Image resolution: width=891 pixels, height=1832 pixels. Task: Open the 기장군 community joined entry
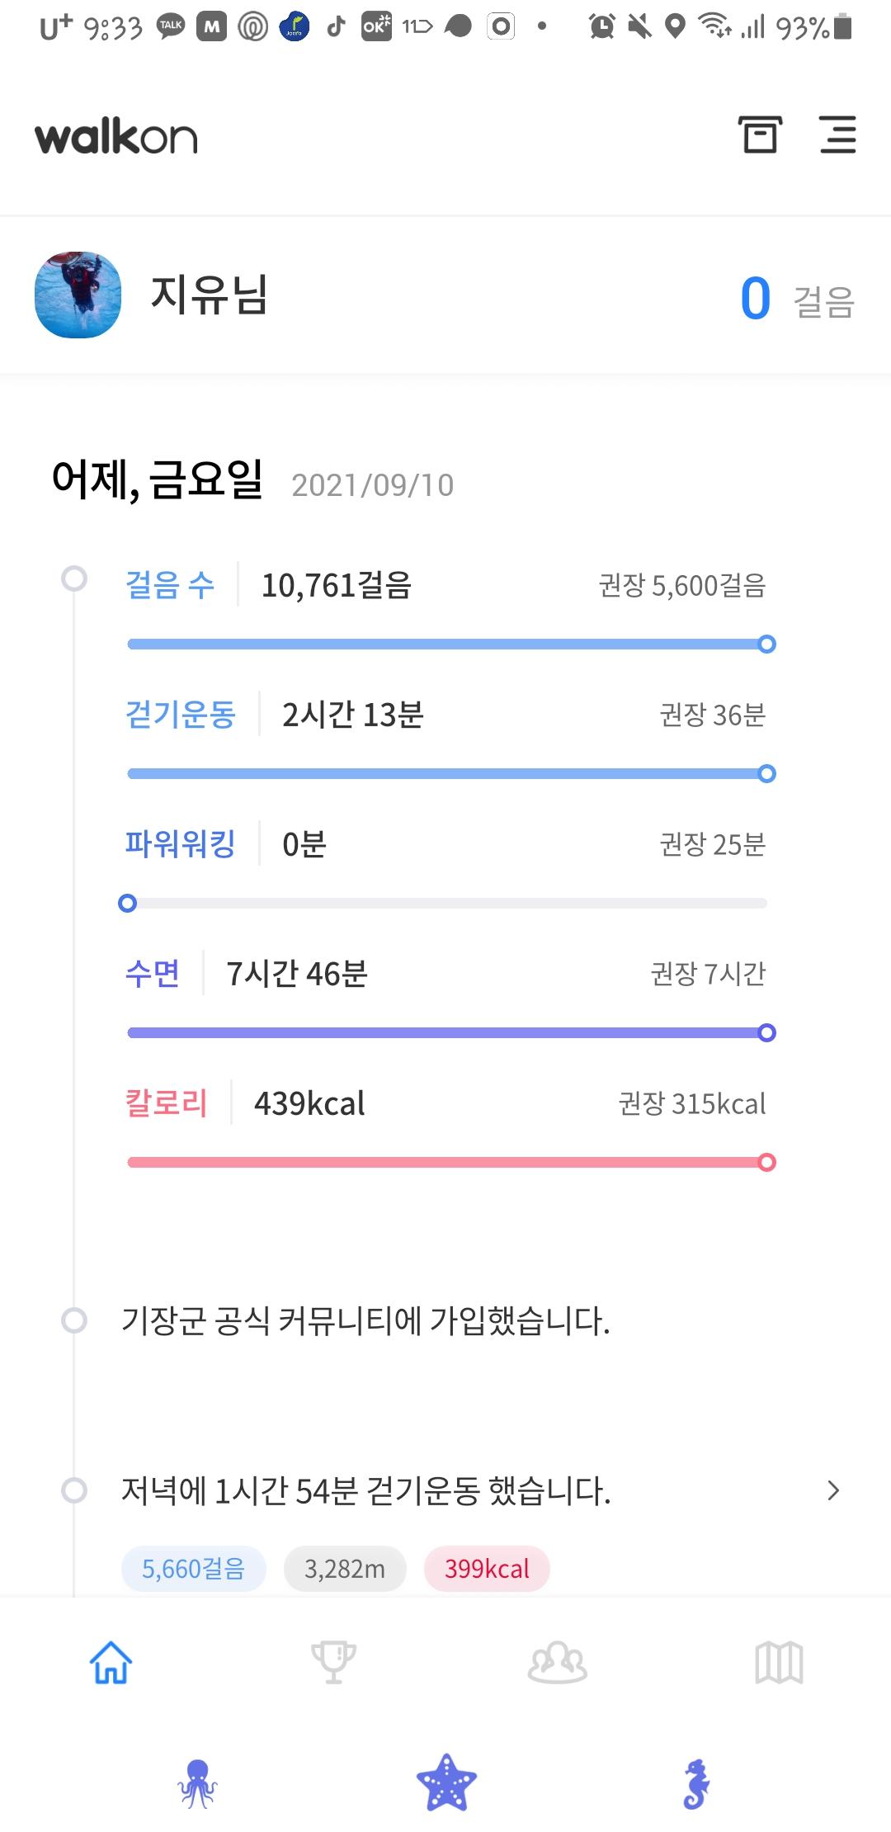[365, 1321]
